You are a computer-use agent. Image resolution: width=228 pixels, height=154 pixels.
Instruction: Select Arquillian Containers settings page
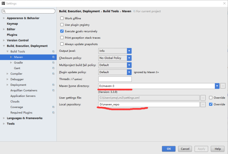pyautogui.click(x=24, y=90)
